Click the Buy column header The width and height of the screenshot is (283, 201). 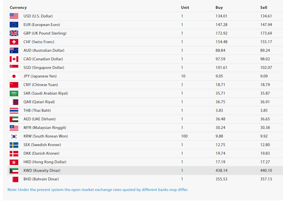pos(219,7)
